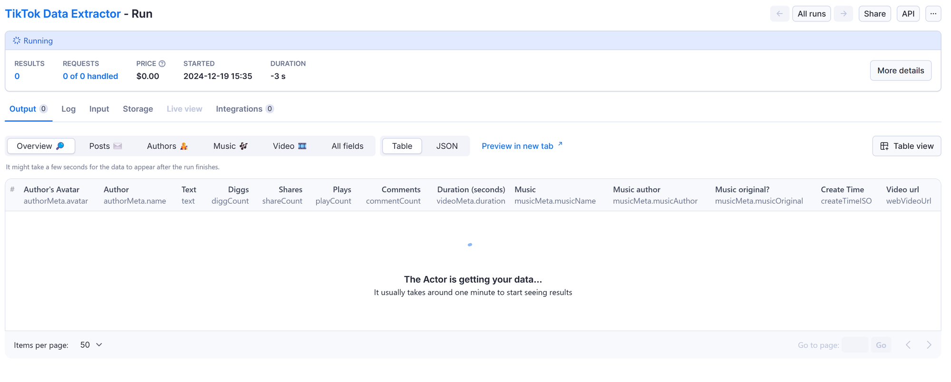Select the Overview view
951x382 pixels.
point(41,146)
